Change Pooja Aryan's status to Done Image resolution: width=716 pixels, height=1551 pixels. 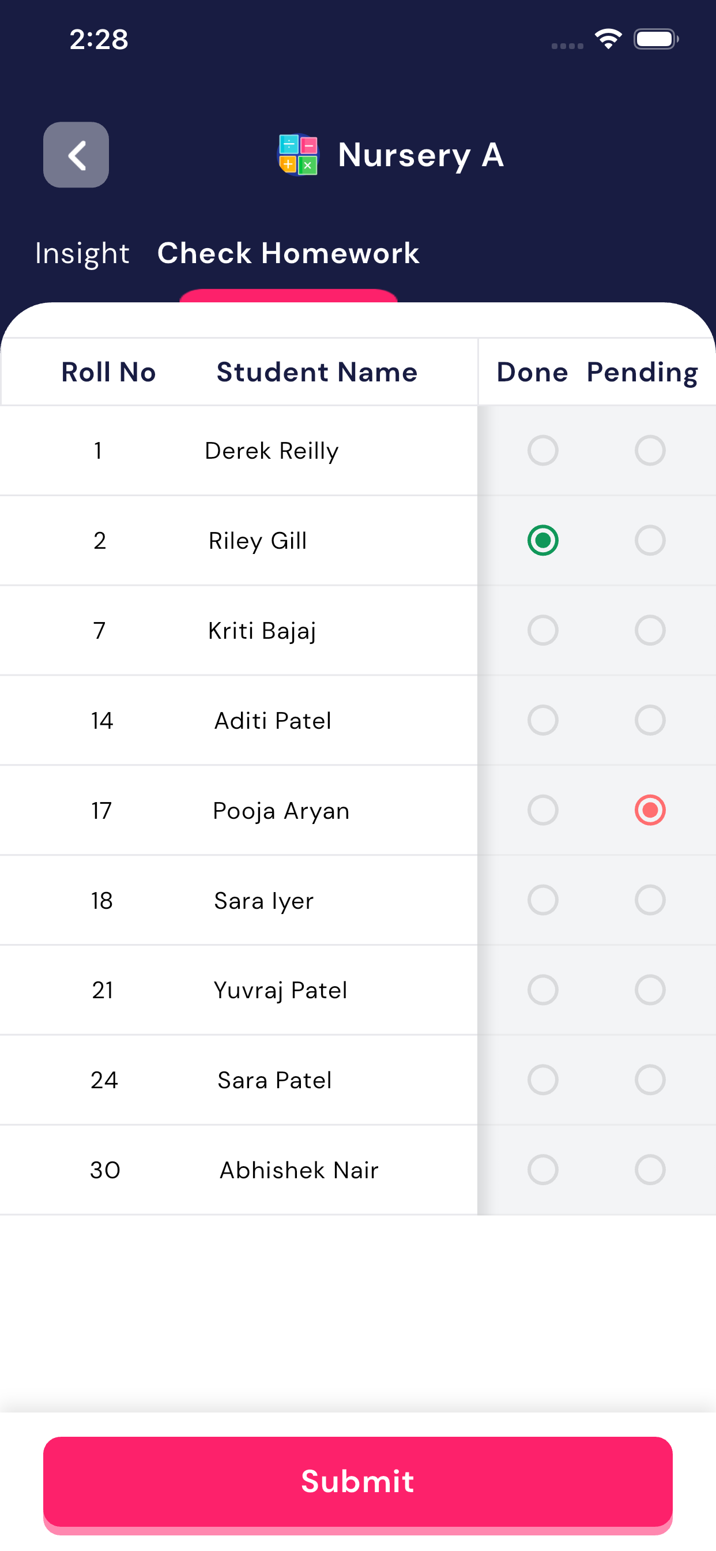[542, 810]
